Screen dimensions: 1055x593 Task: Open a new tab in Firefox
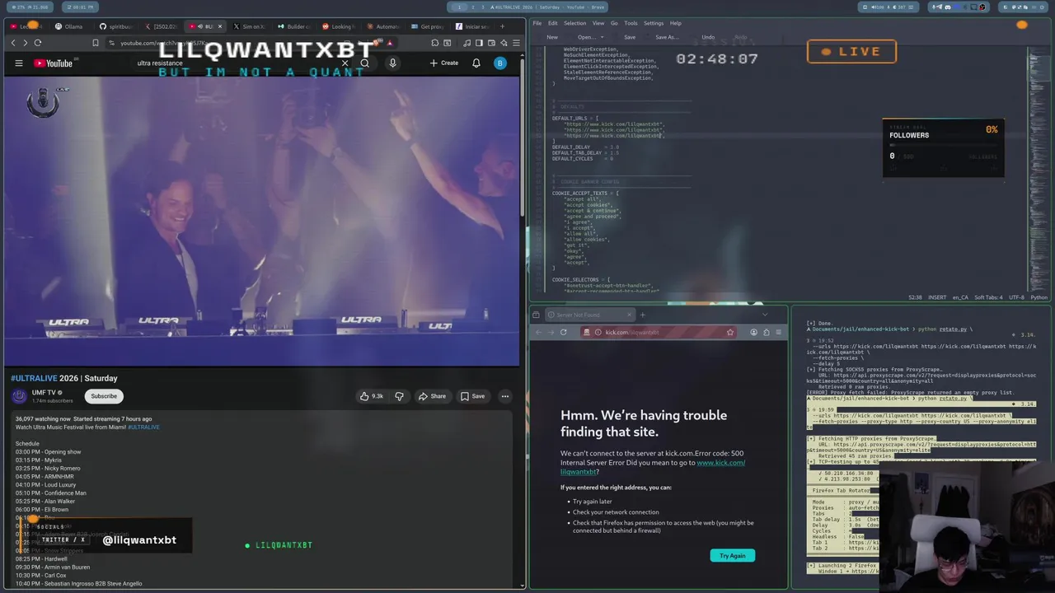click(643, 315)
